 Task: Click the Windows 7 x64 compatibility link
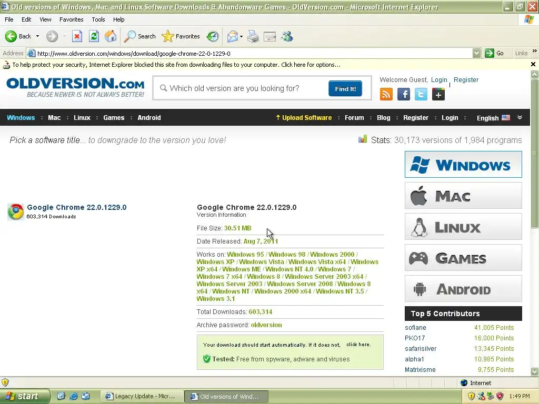coord(219,276)
